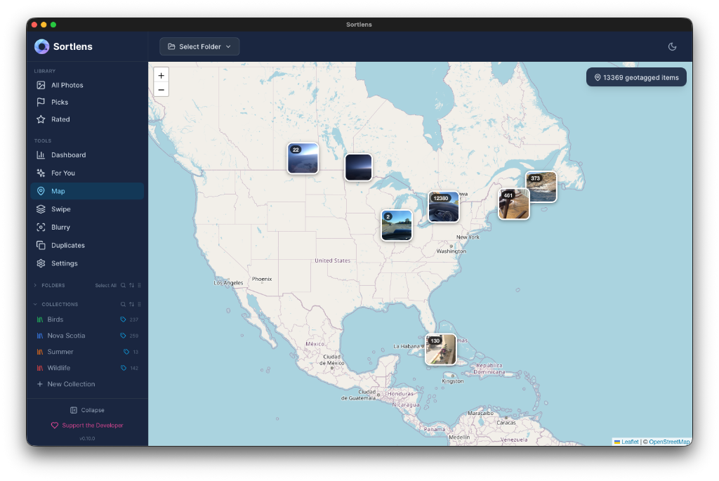Click the sort icon in Collections header
The width and height of the screenshot is (719, 481).
tap(131, 304)
